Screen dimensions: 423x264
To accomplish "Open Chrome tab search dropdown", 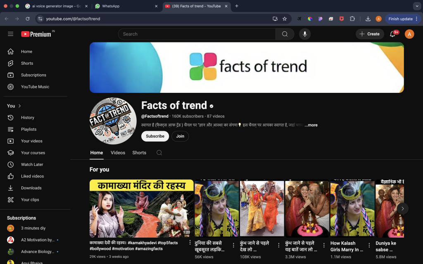I will point(417,6).
